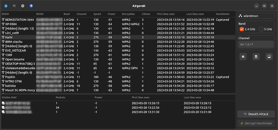Click Captured in the BERKESTATION 5644 row
Screen dimensions: 278x130
(222, 20)
